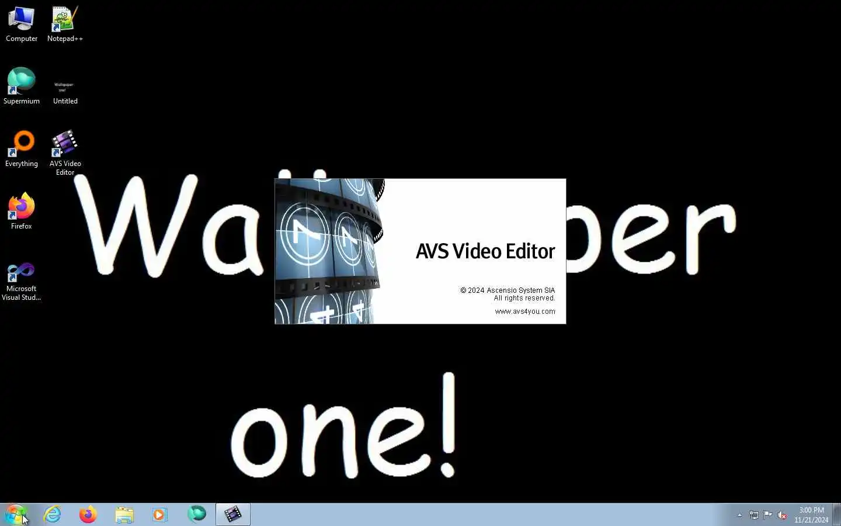841x526 pixels.
Task: Open Windows Media Player from the taskbar
Action: [160, 514]
